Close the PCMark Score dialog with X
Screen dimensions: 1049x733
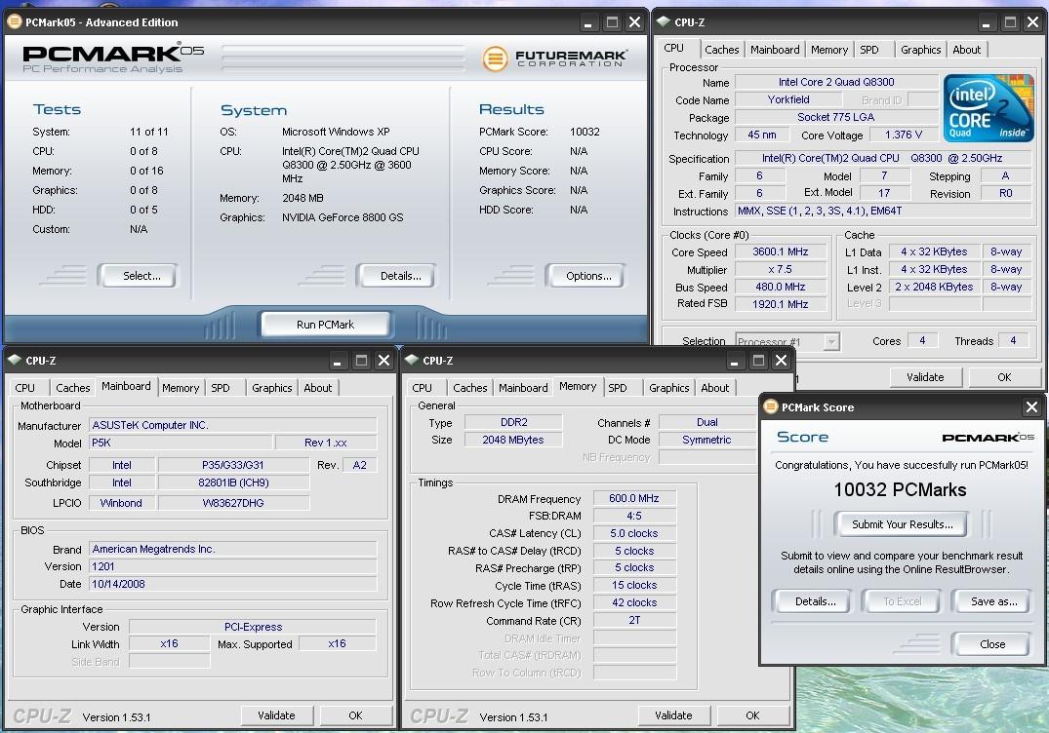[1031, 406]
